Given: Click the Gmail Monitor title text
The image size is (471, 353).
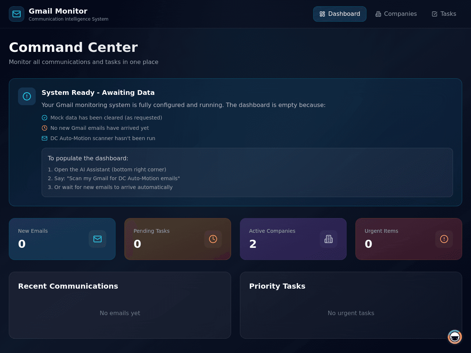Looking at the screenshot, I should click(x=58, y=11).
